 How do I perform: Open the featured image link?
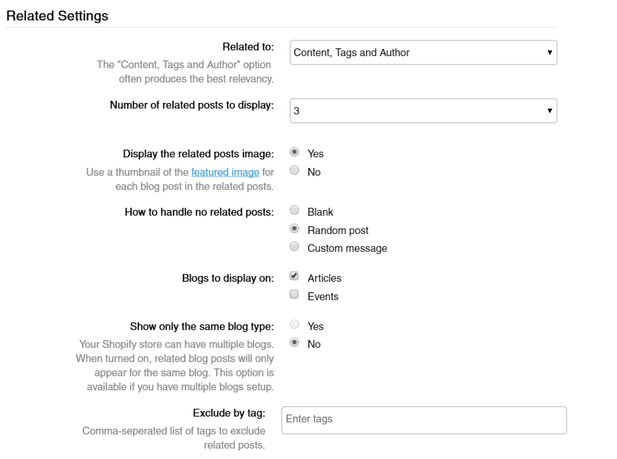coord(225,172)
